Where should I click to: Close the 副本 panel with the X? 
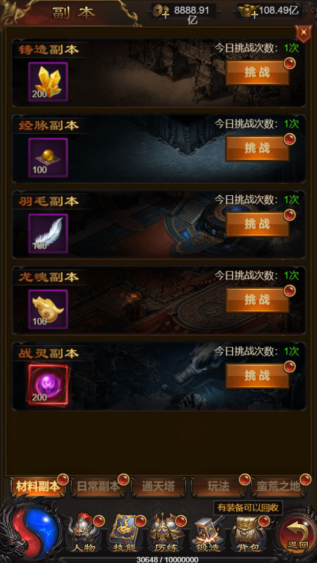304,32
